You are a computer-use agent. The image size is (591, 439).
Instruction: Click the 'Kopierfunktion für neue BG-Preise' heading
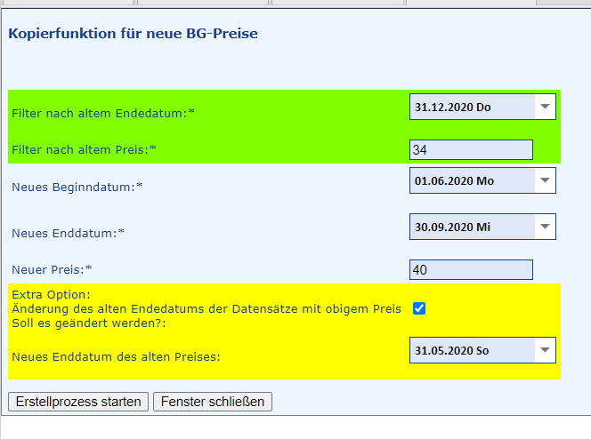tap(134, 35)
